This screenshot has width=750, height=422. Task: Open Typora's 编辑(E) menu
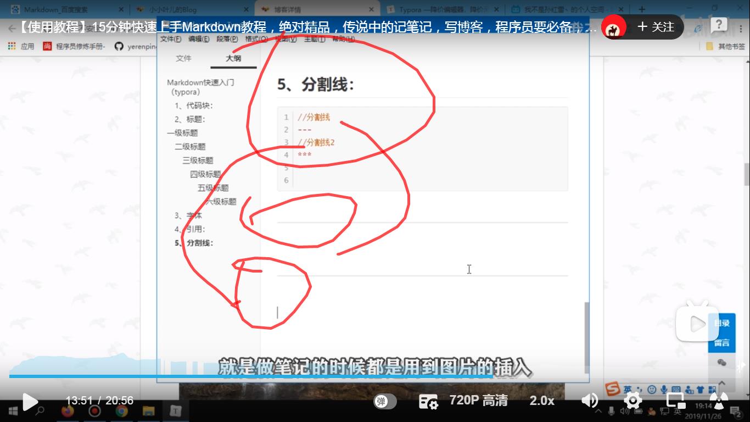point(199,39)
